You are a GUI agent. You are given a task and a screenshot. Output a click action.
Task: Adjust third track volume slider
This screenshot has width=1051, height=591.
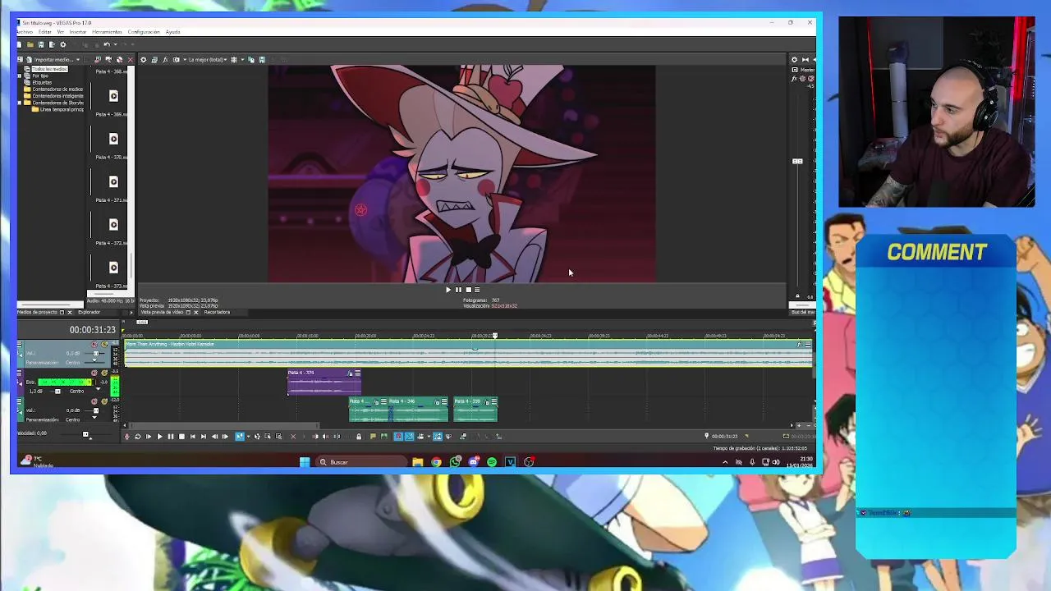point(95,410)
